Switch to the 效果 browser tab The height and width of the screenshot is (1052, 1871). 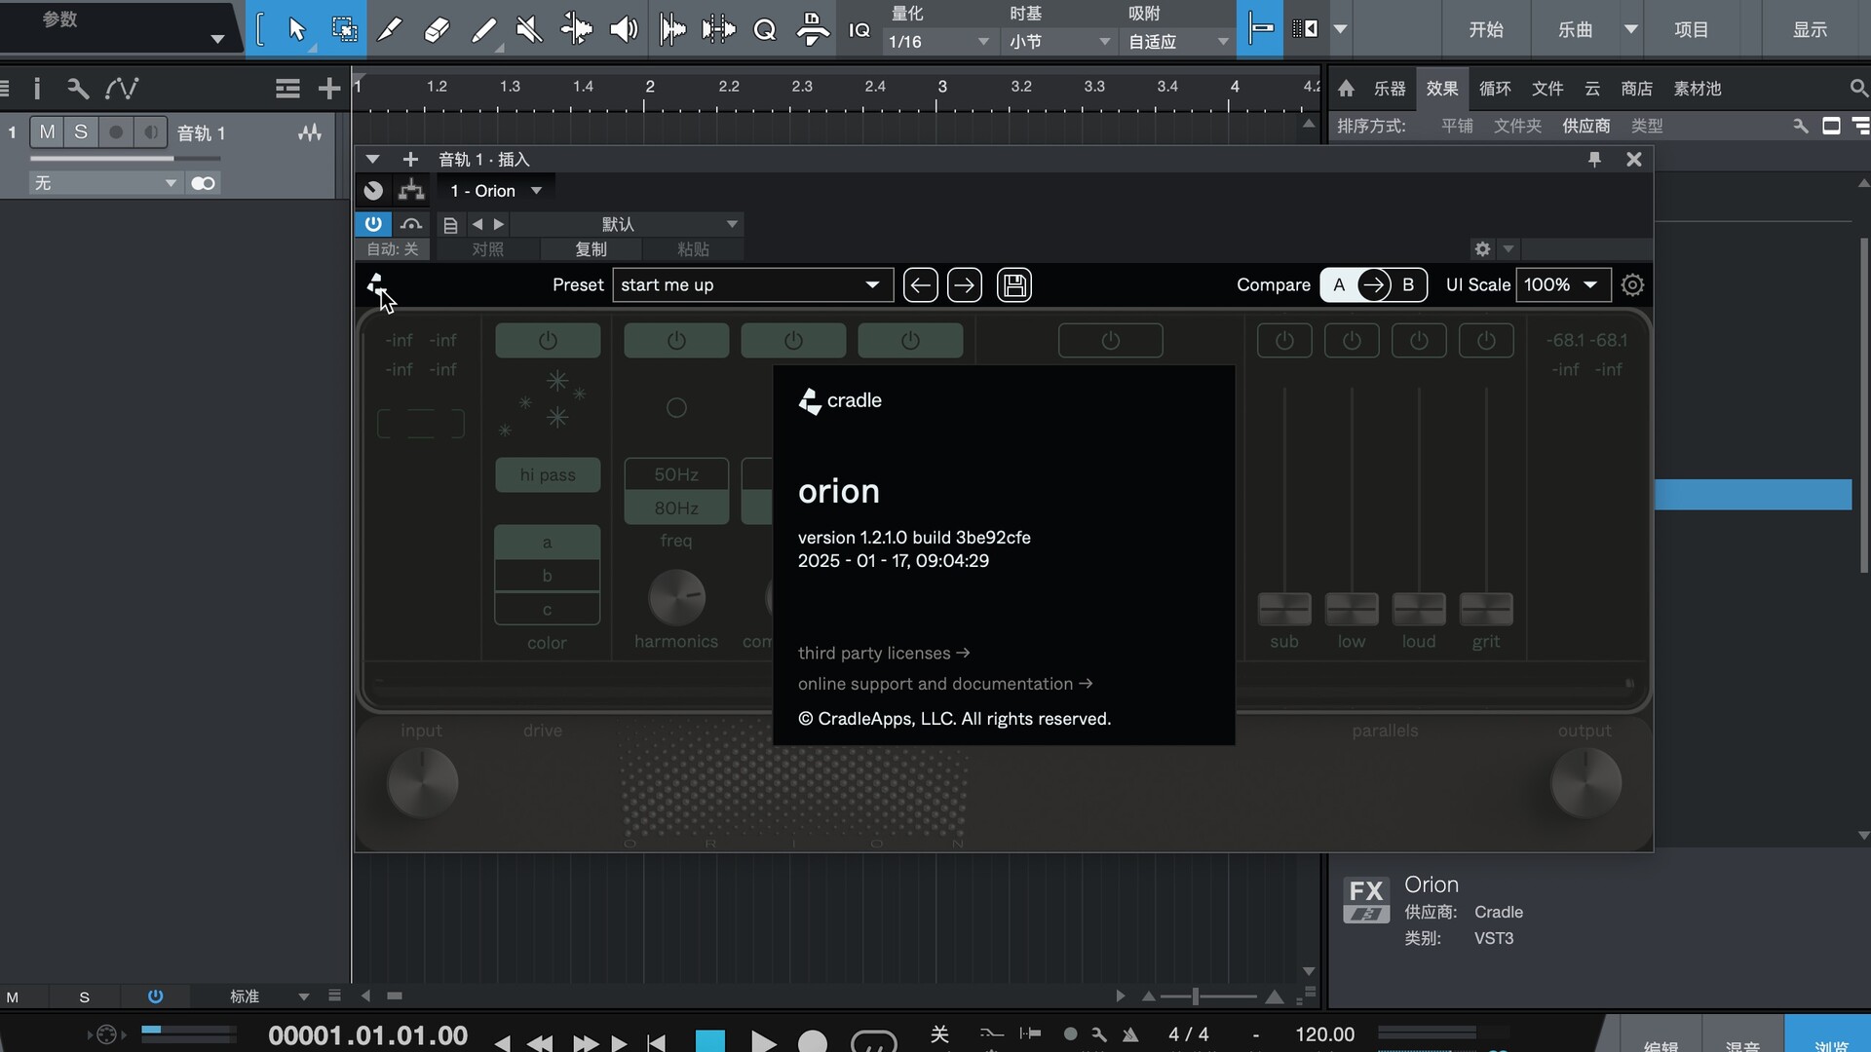[1442, 89]
